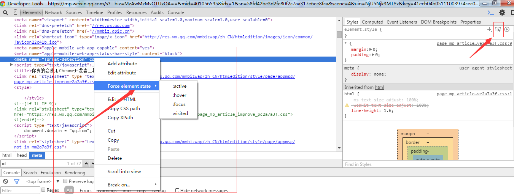The height and width of the screenshot is (194, 514).
Task: Click the Elements panel vertical scrollbar thumb
Action: [339, 34]
